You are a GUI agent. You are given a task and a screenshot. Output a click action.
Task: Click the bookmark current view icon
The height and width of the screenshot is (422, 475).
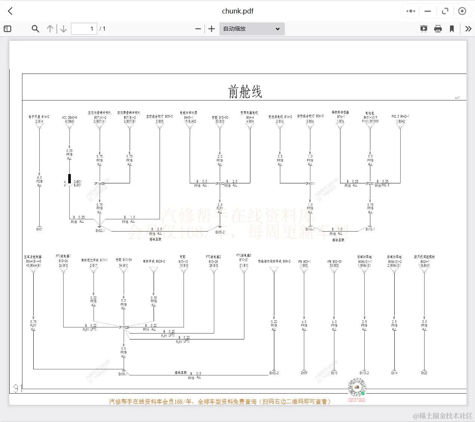(452, 29)
